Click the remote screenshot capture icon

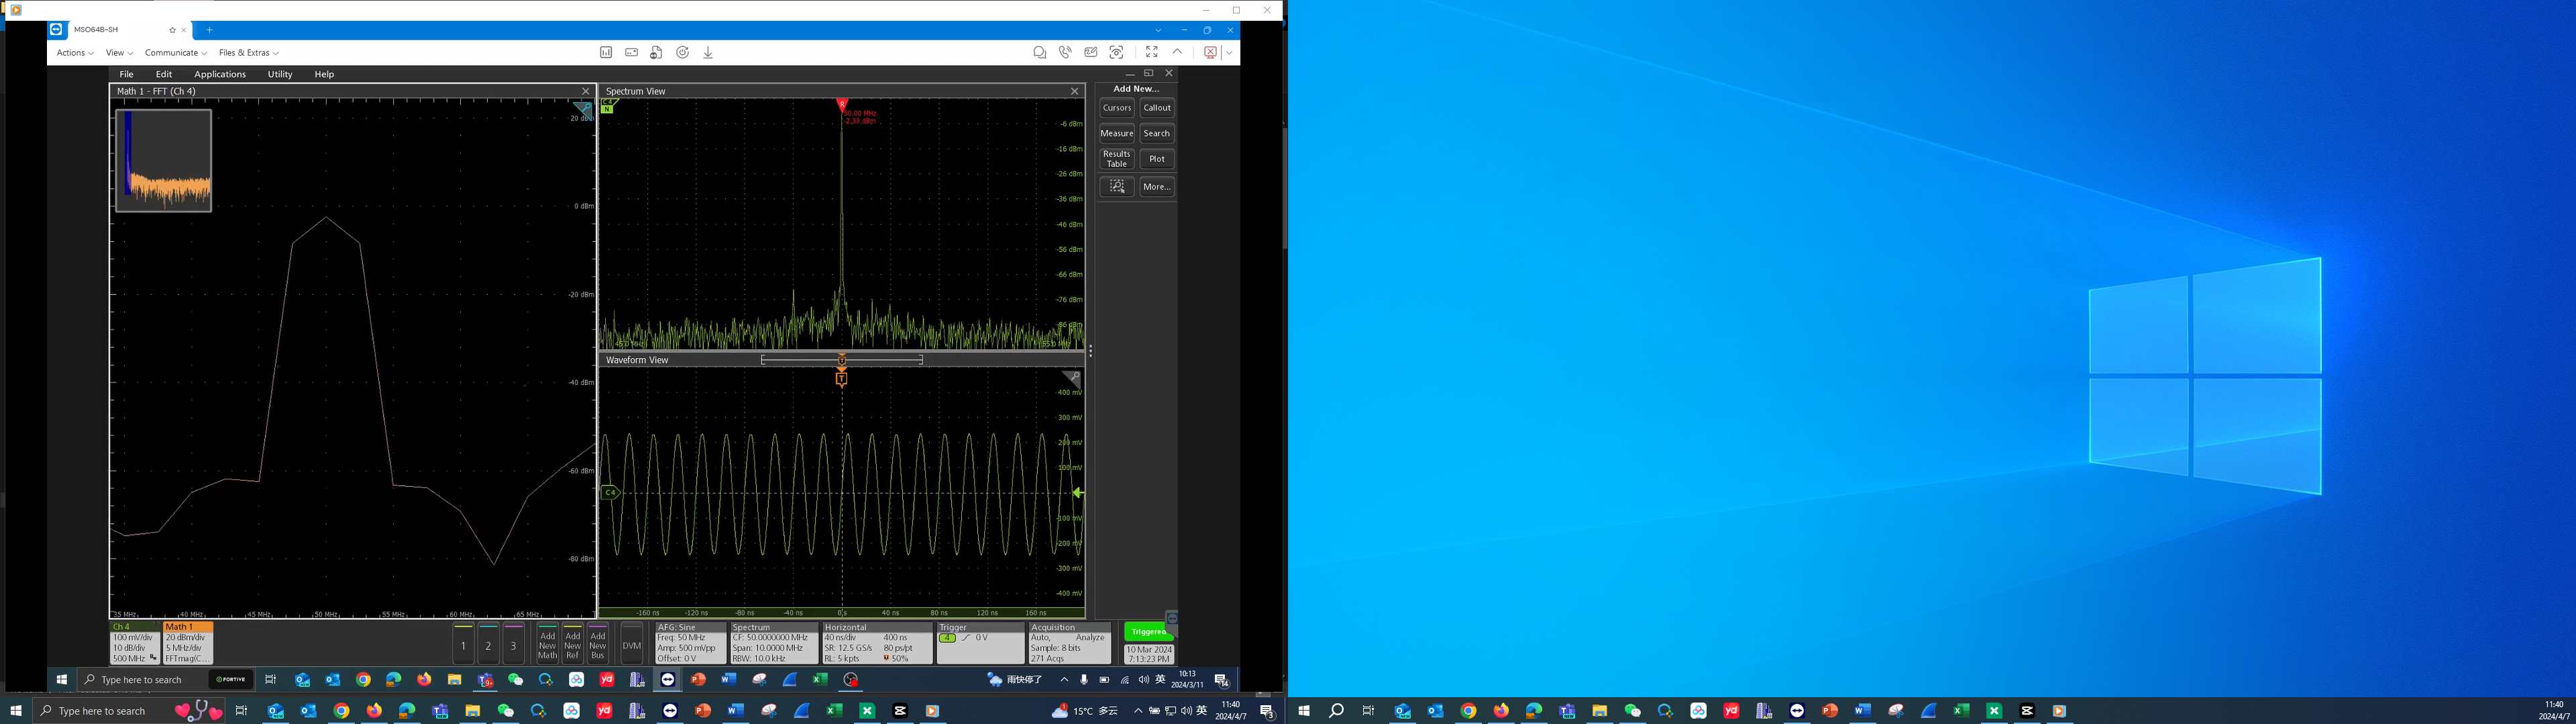point(1116,52)
